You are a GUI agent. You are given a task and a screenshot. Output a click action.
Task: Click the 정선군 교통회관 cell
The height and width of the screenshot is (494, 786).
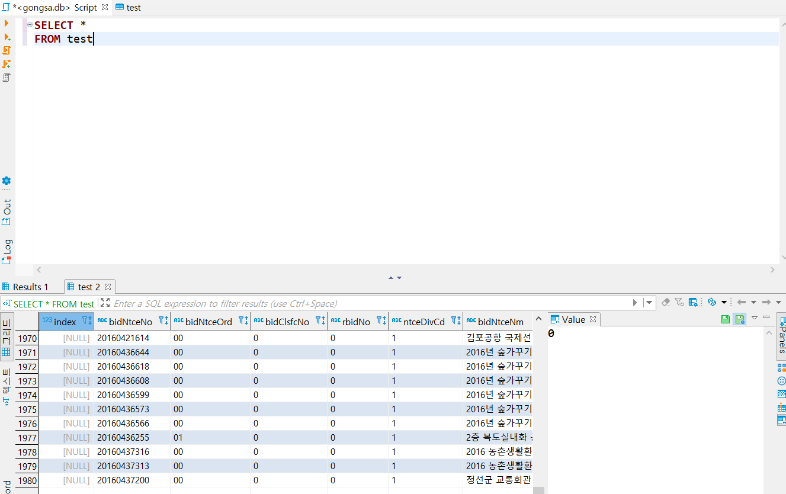click(x=498, y=480)
